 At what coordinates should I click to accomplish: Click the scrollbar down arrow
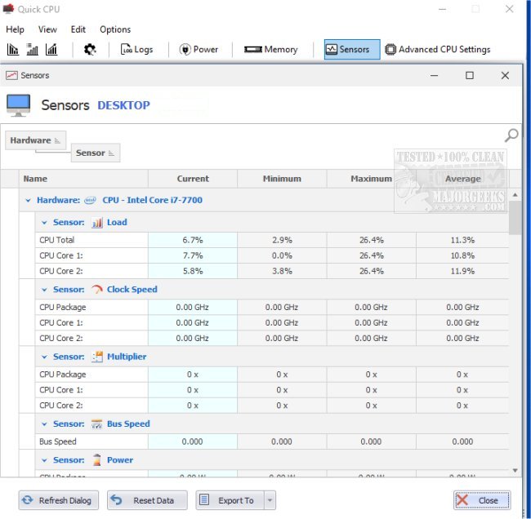[515, 471]
